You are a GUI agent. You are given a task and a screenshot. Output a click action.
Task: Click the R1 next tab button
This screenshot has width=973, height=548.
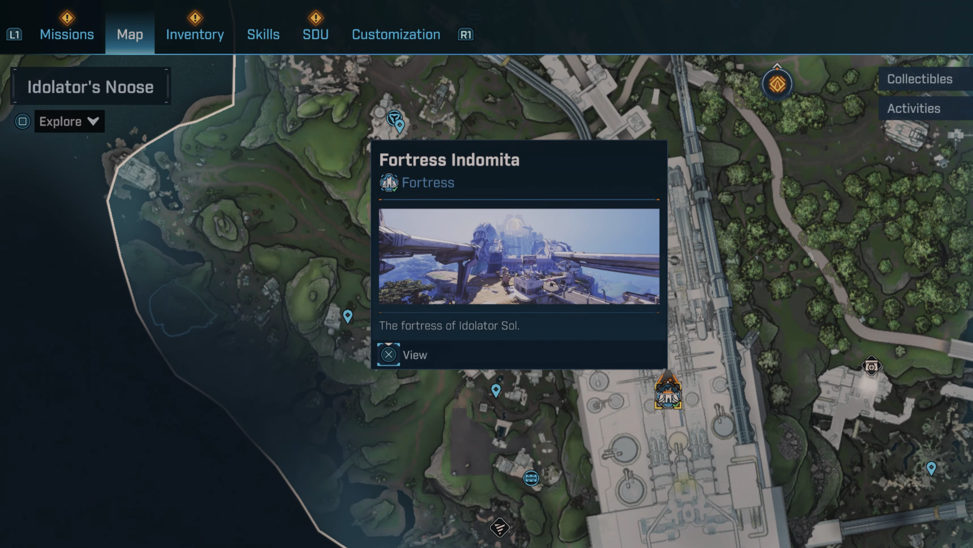(x=465, y=34)
